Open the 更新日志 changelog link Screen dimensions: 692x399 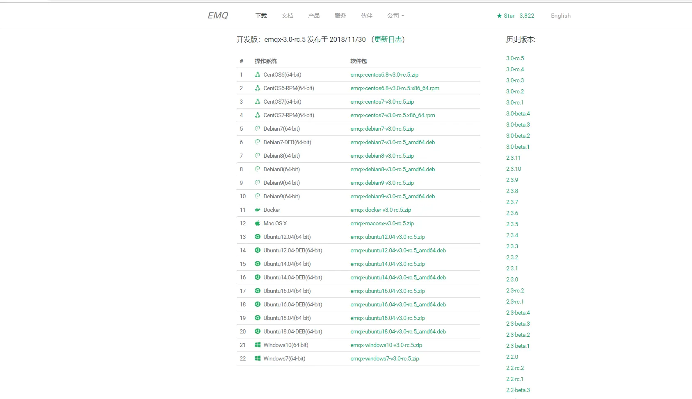pyautogui.click(x=388, y=39)
